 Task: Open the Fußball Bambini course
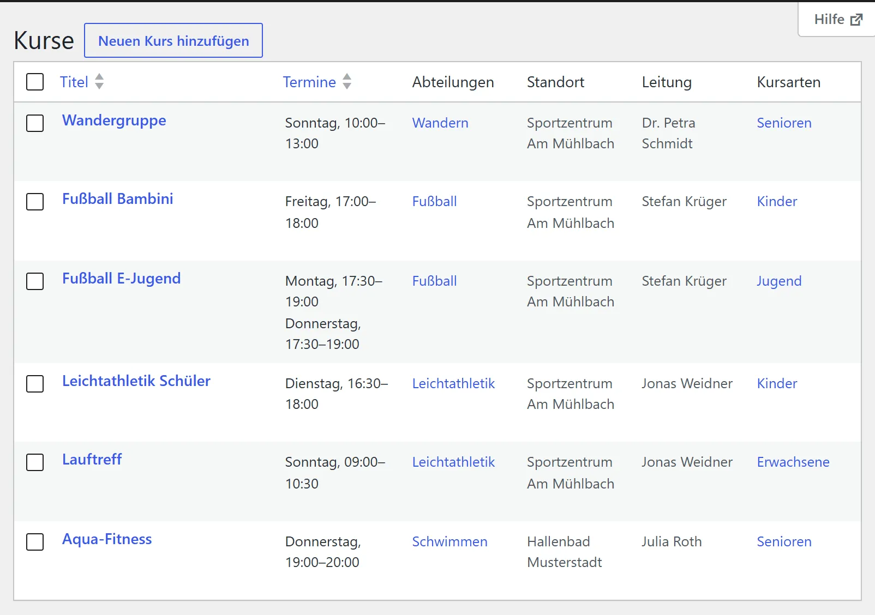tap(118, 199)
